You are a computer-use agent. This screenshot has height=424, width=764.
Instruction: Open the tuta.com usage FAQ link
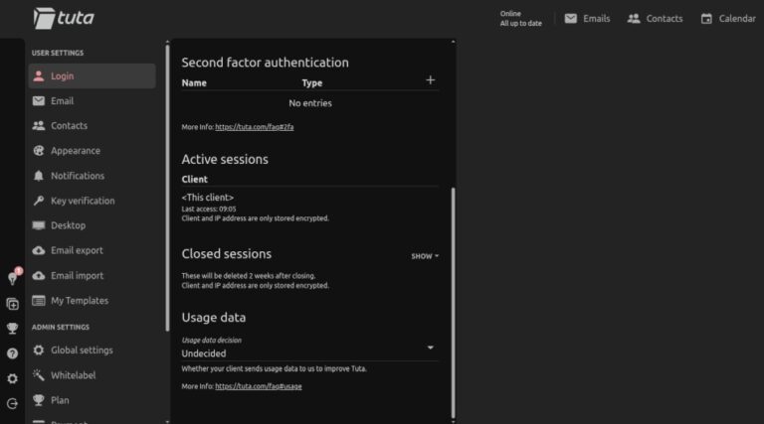tap(259, 386)
